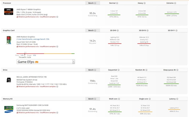The height and width of the screenshot is (117, 189).
Task: Click the SusWrite 10s intervals line
Action: 41,84
